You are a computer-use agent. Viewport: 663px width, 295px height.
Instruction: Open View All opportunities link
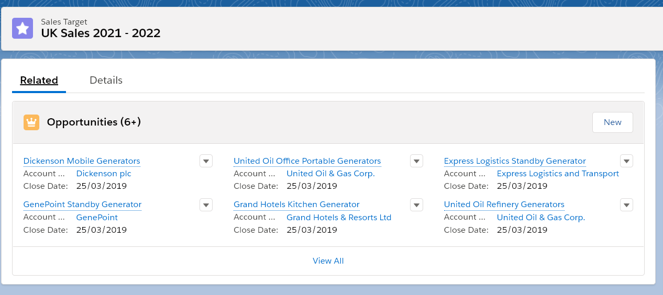coord(328,261)
